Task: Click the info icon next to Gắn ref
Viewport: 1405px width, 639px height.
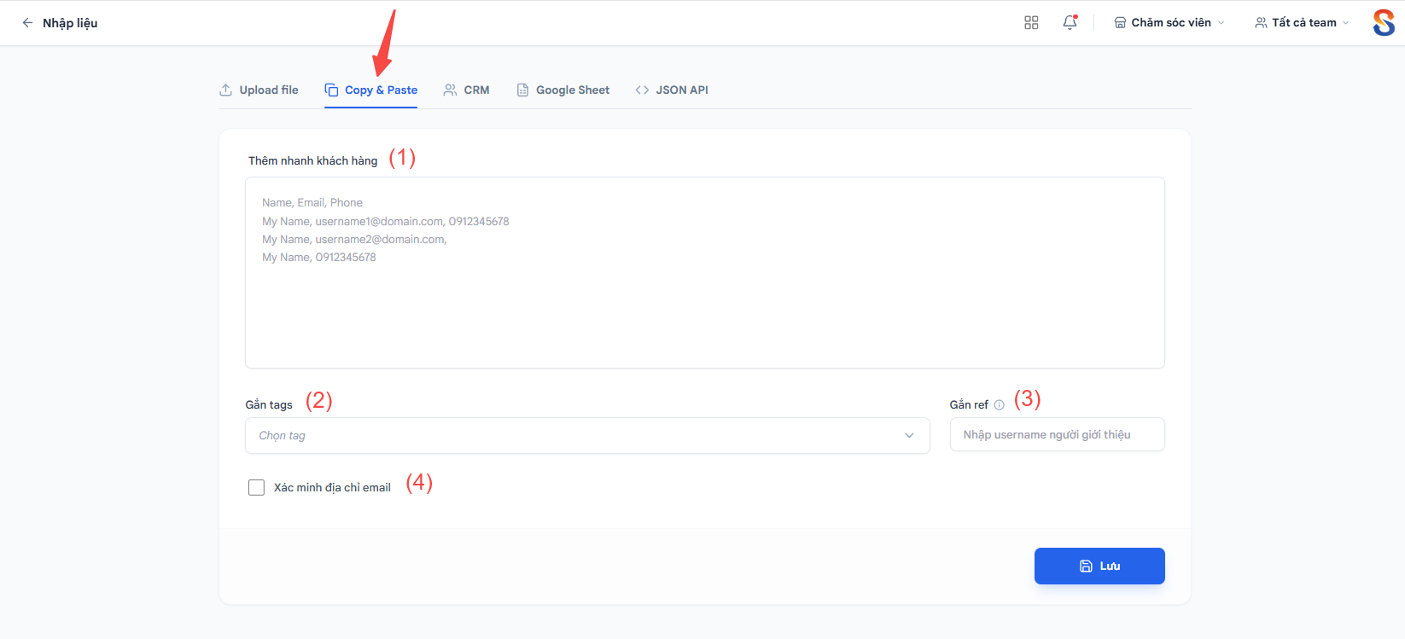Action: pyautogui.click(x=999, y=405)
